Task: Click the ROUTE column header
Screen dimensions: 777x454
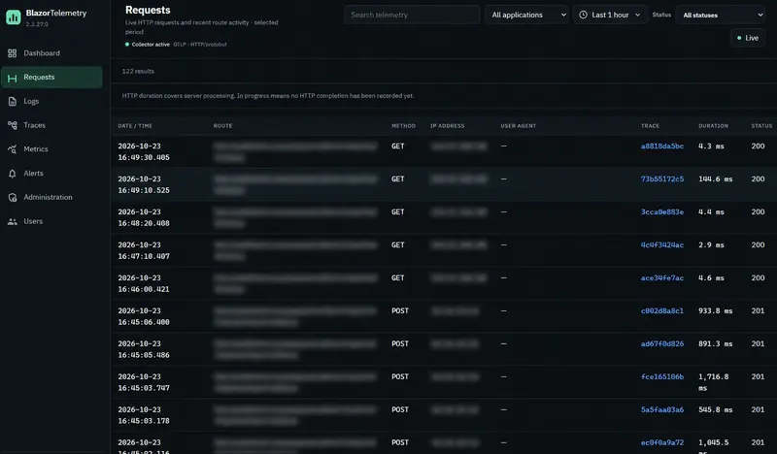Action: coord(222,126)
